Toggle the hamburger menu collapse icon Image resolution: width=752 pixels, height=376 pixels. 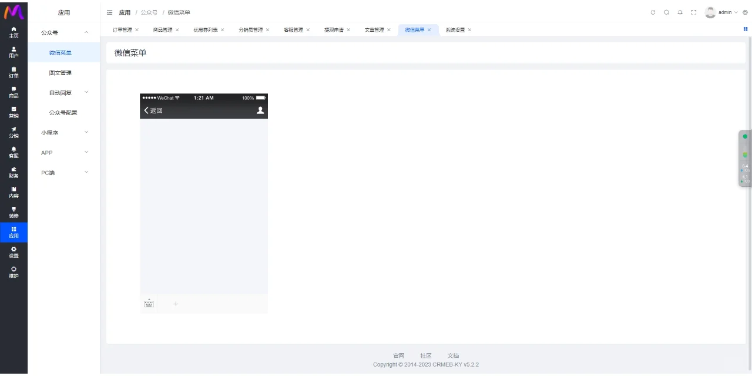click(110, 12)
